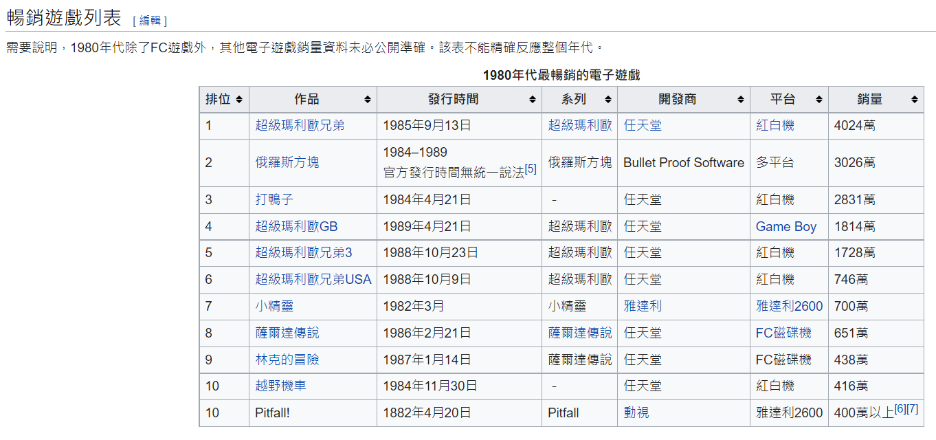Open the 動視 developer link
The image size is (936, 440).
(x=636, y=413)
